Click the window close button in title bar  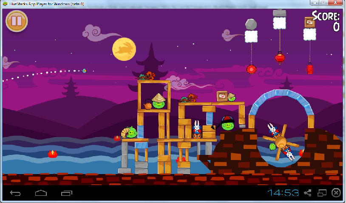(x=335, y=3)
